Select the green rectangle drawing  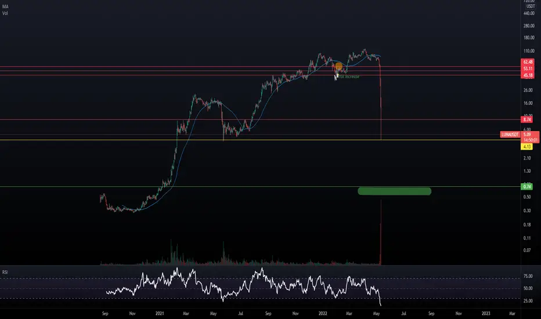[394, 191]
